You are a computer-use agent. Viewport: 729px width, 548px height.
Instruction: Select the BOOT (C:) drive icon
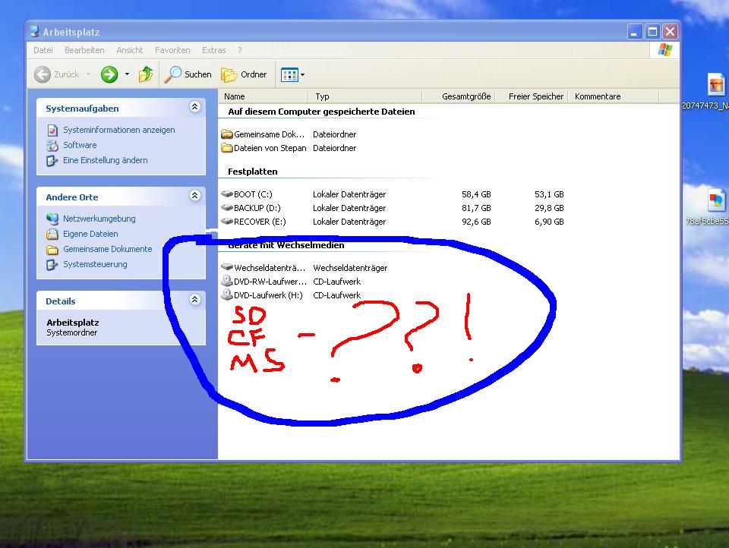tap(227, 194)
